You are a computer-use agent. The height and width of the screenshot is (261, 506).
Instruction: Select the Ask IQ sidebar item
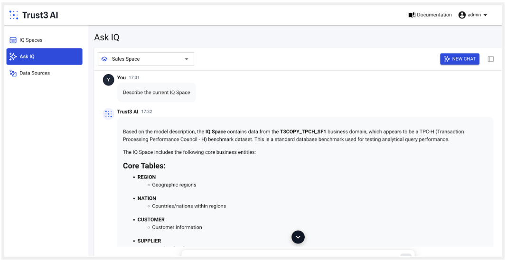44,56
